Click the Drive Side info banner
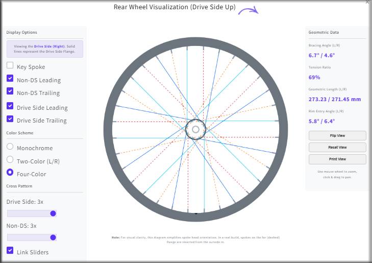 44,49
